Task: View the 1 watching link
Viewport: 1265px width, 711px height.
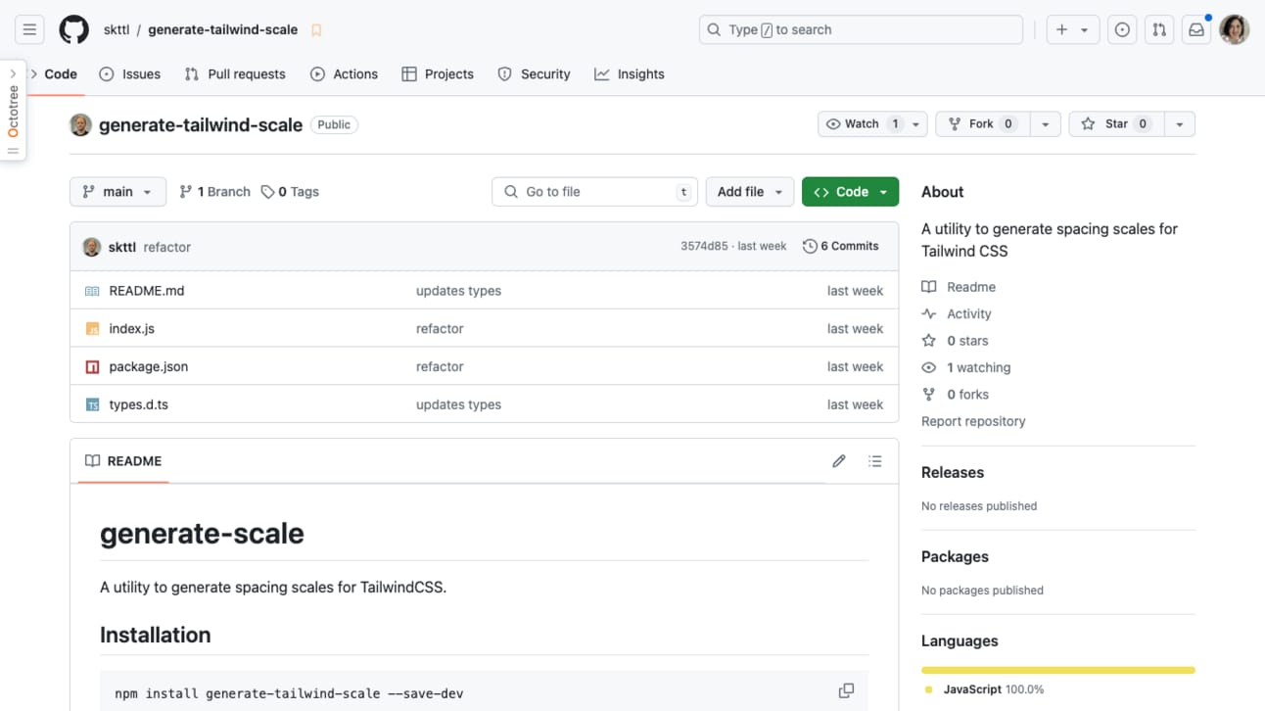Action: [x=965, y=368]
